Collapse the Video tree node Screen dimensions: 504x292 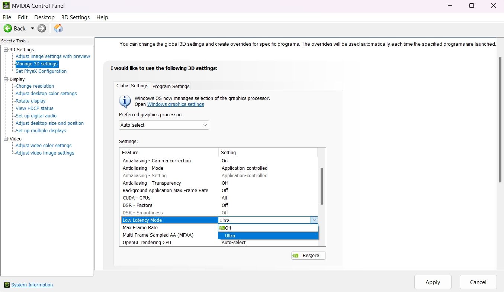tap(6, 139)
